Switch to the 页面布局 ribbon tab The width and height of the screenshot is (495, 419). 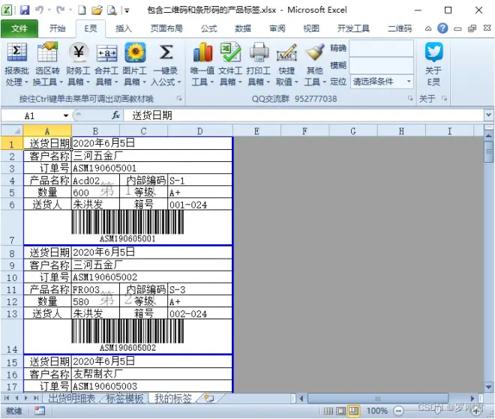coord(166,28)
